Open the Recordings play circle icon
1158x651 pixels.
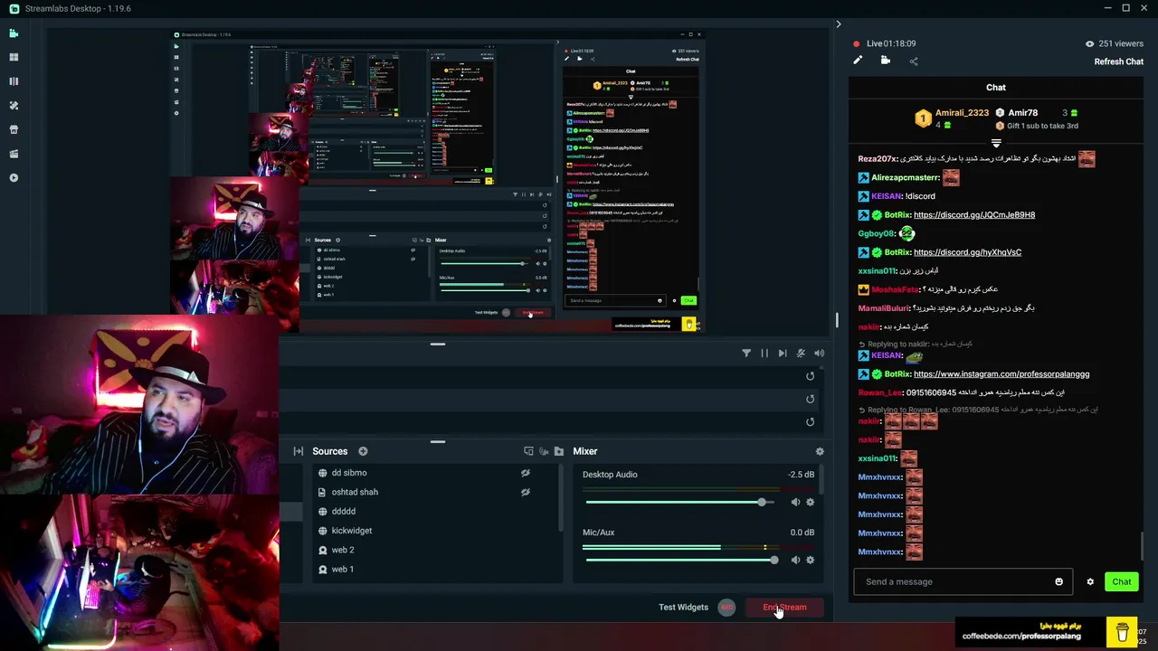[x=14, y=178]
